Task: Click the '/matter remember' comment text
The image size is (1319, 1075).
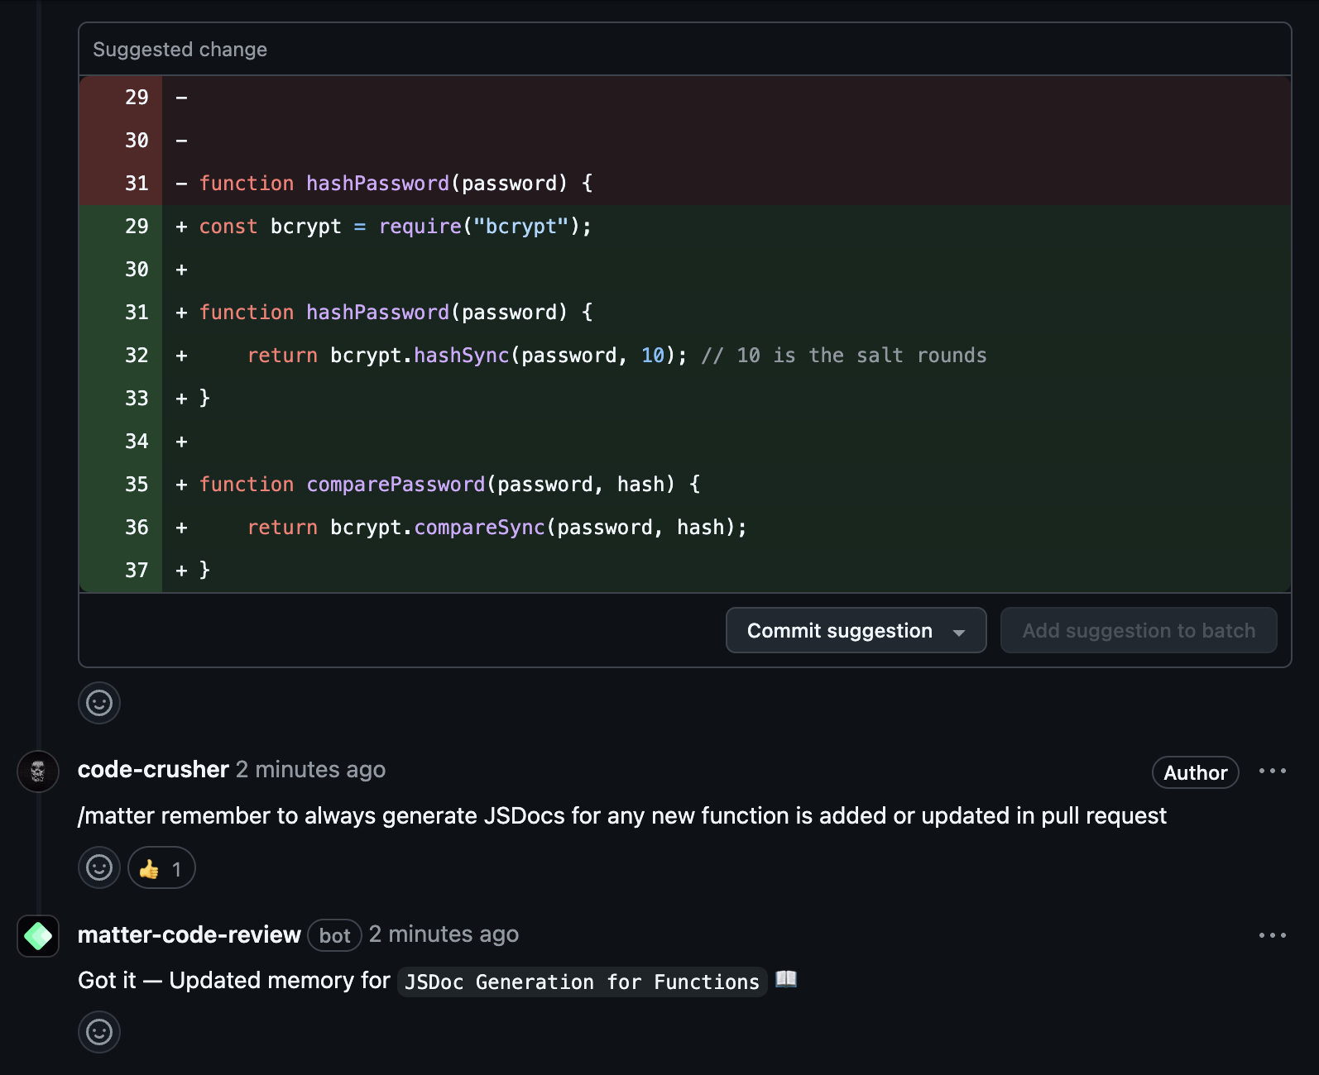Action: pos(621,816)
